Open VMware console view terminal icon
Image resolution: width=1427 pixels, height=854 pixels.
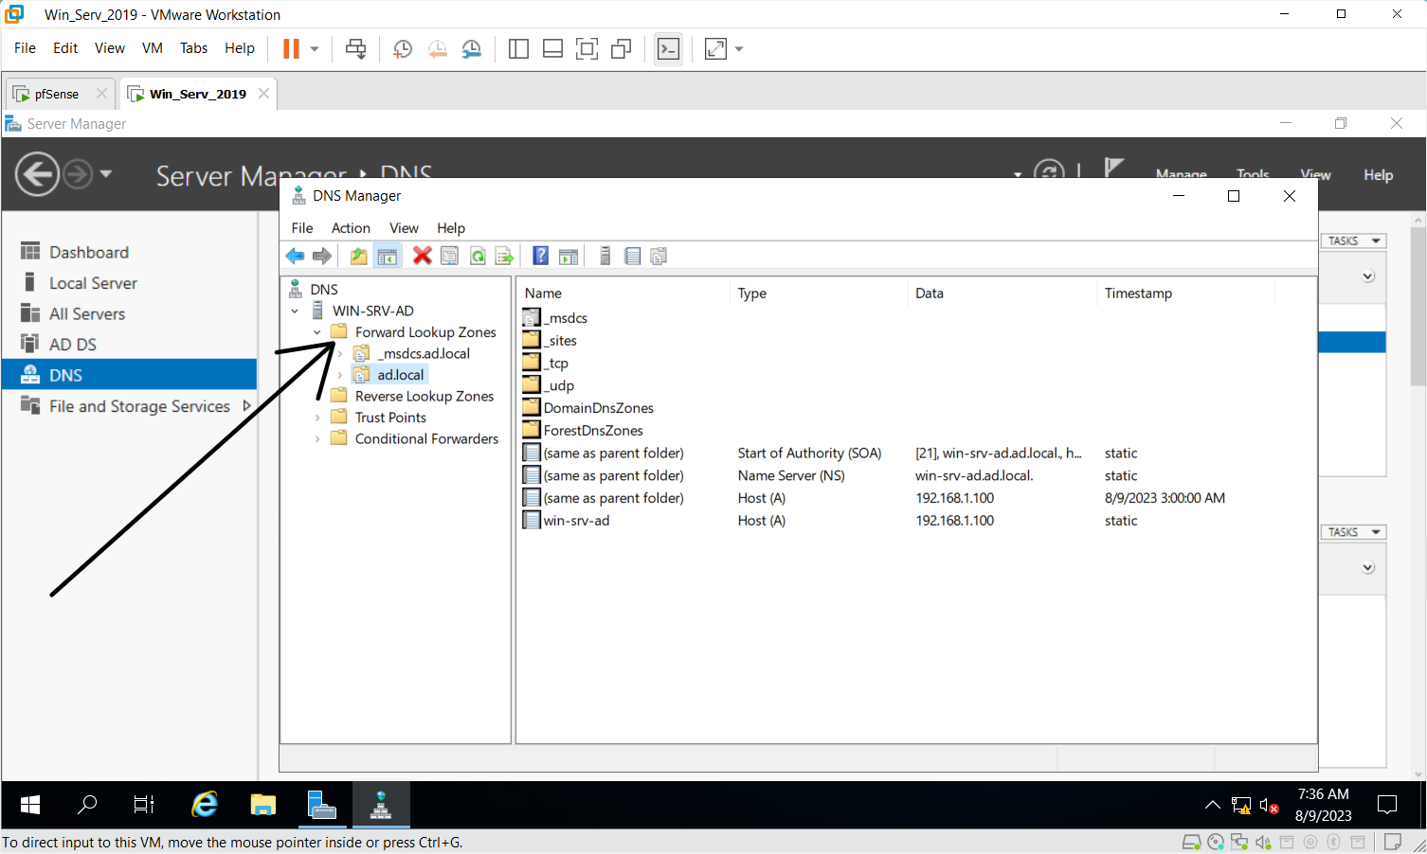[x=668, y=48]
